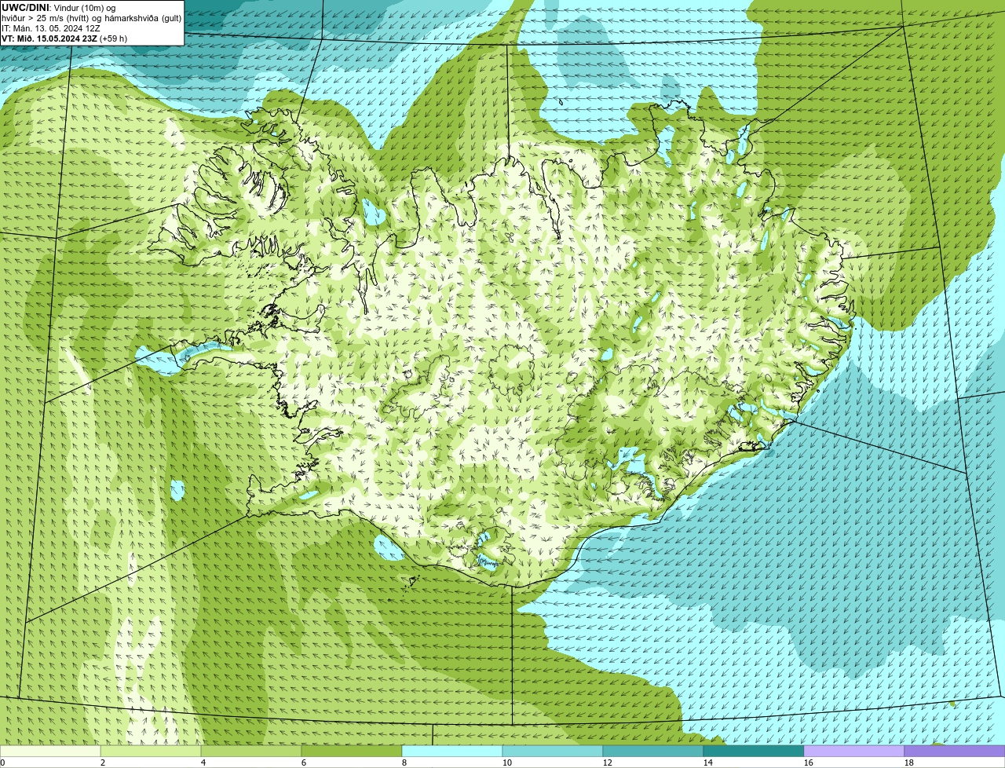The image size is (1005, 768).
Task: Click the light green 2–4 m/s legend swatch
Action: tap(151, 752)
